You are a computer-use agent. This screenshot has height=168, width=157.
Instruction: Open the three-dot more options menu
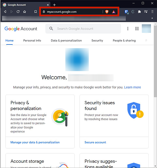coord(128,29)
